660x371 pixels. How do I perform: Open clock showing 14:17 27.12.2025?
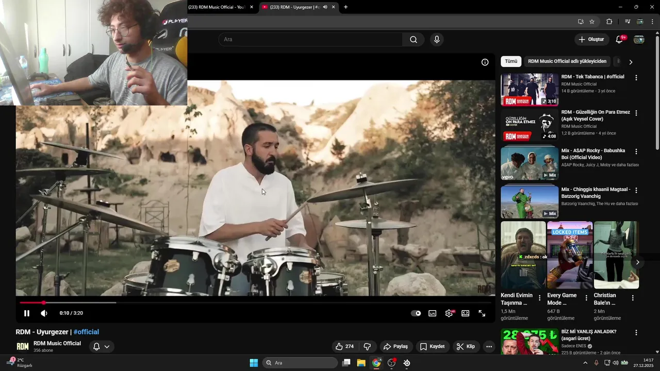pos(644,363)
